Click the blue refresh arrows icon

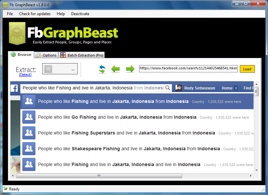(102, 69)
